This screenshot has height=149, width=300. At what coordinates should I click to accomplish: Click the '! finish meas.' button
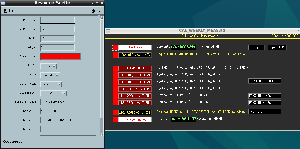click(x=135, y=120)
